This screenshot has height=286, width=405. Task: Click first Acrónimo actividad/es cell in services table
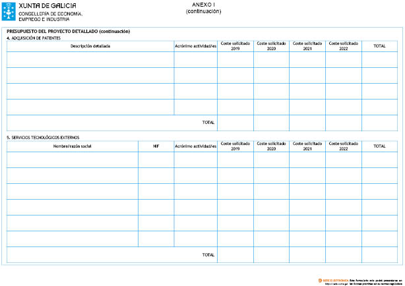tap(195, 159)
